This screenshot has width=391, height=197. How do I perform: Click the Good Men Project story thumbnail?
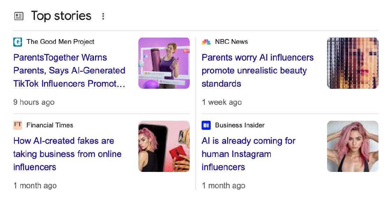164,63
